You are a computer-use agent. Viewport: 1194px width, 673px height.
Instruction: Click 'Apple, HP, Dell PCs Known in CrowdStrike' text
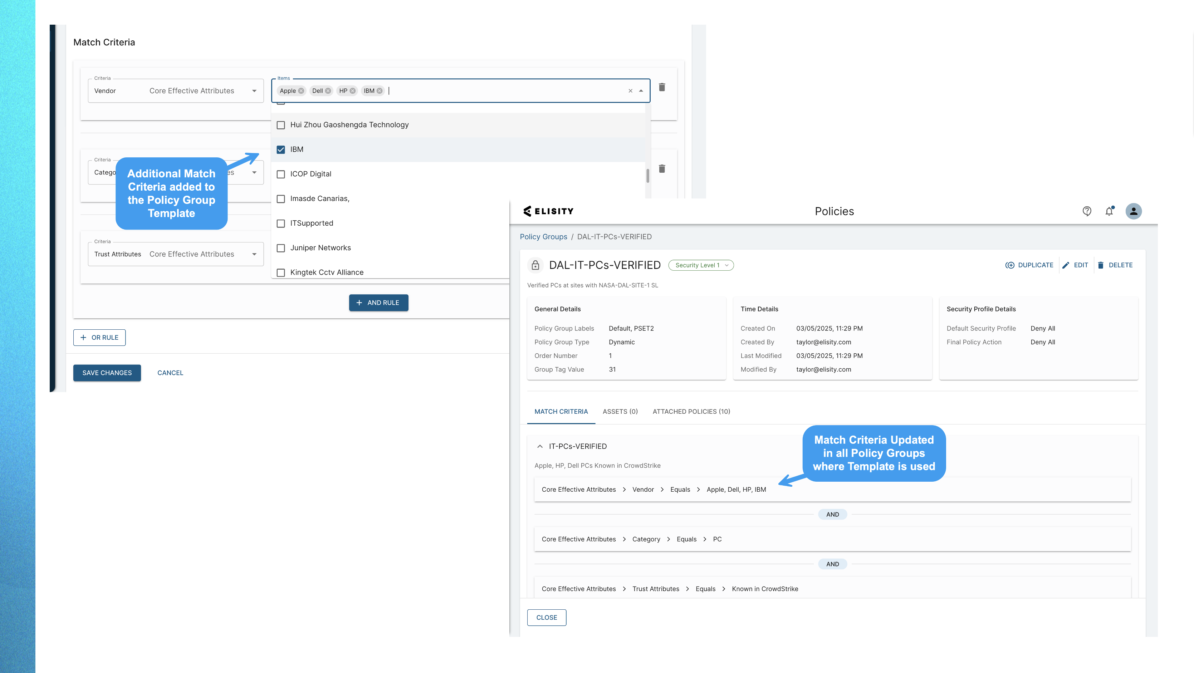point(597,466)
